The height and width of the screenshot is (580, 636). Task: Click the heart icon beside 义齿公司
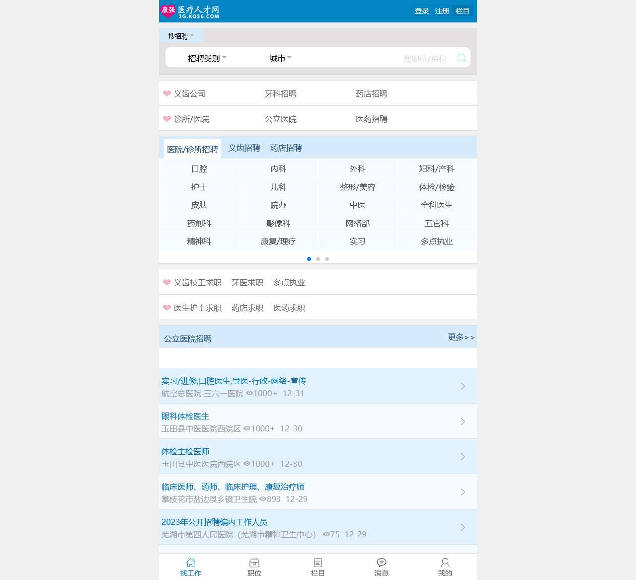click(167, 93)
